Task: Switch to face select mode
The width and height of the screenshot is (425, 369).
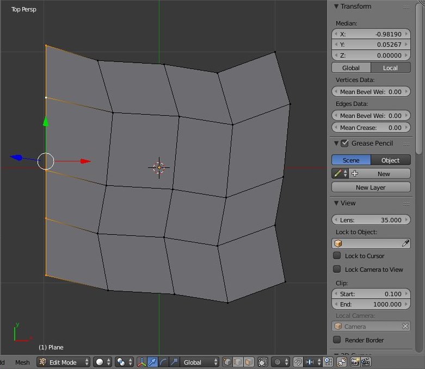Action: point(248,362)
